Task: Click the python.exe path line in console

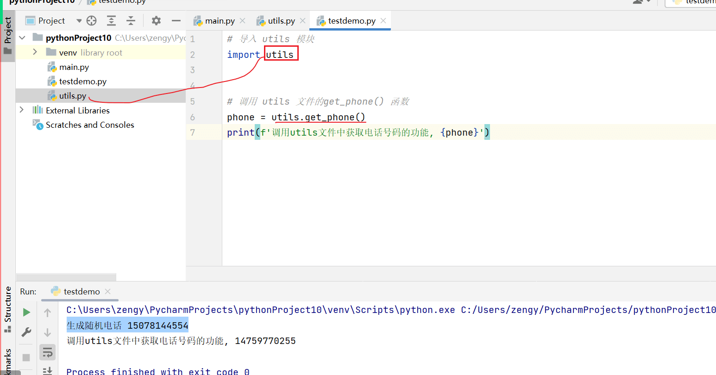Action: [x=391, y=310]
